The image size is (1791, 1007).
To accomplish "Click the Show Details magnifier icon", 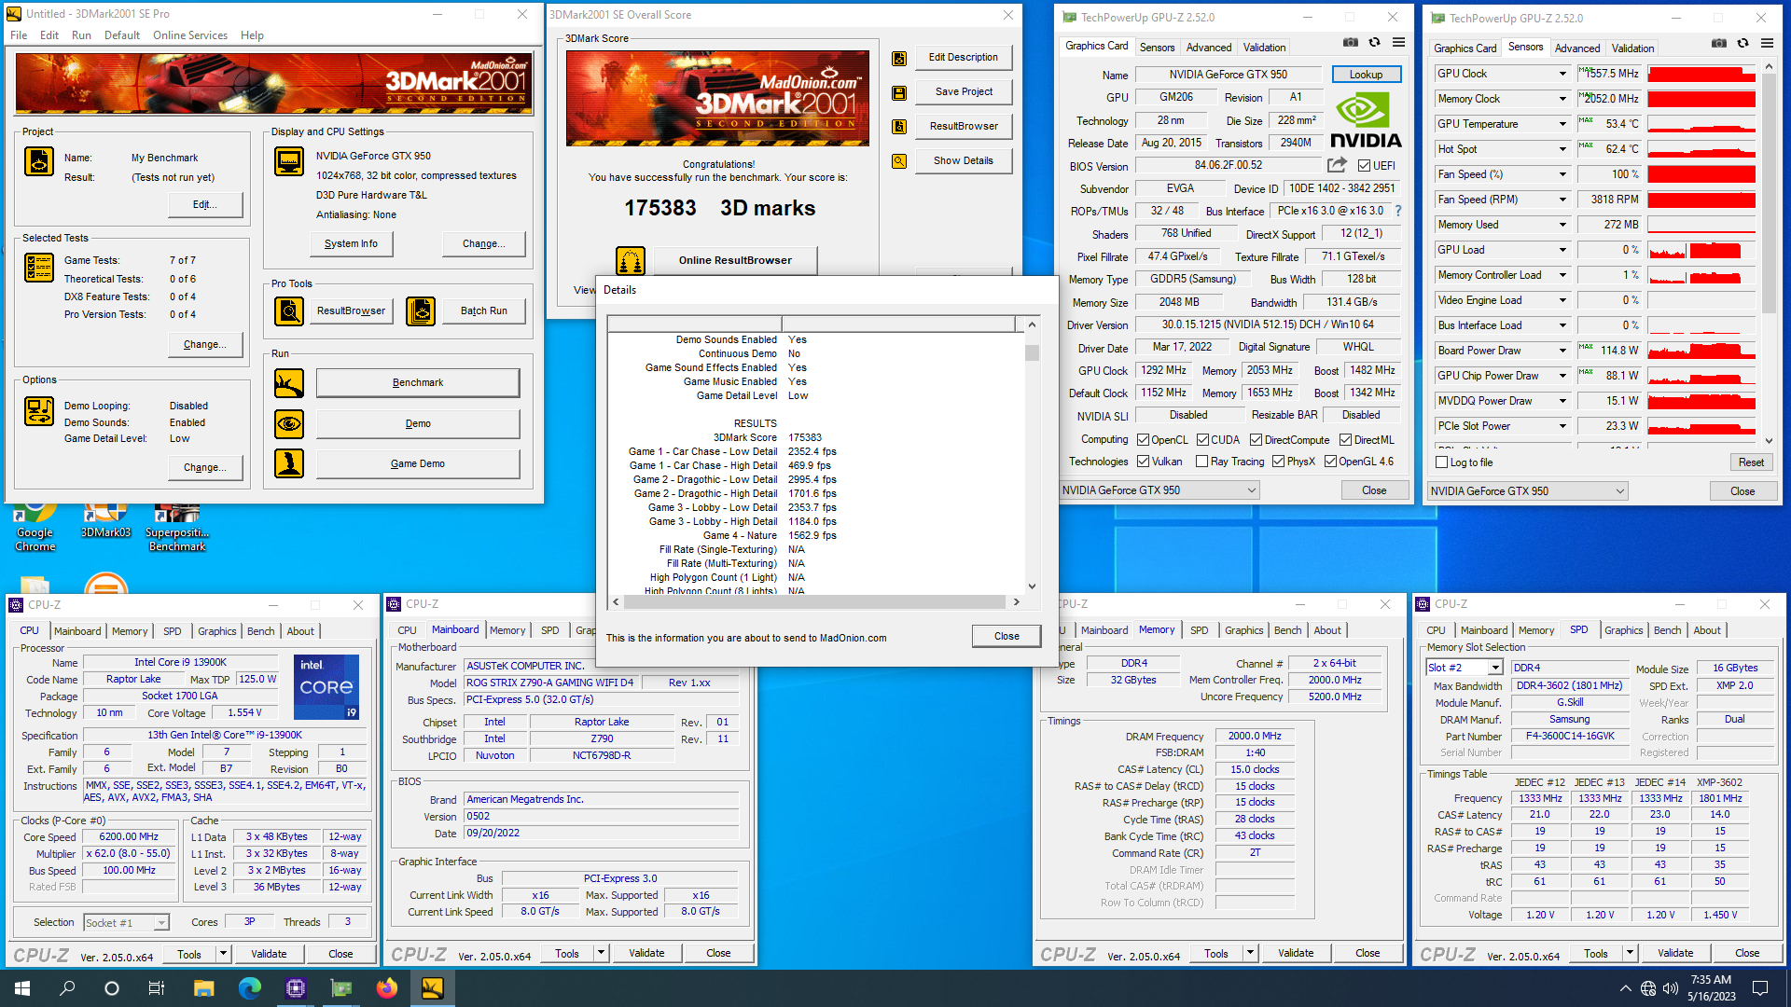I will point(899,161).
